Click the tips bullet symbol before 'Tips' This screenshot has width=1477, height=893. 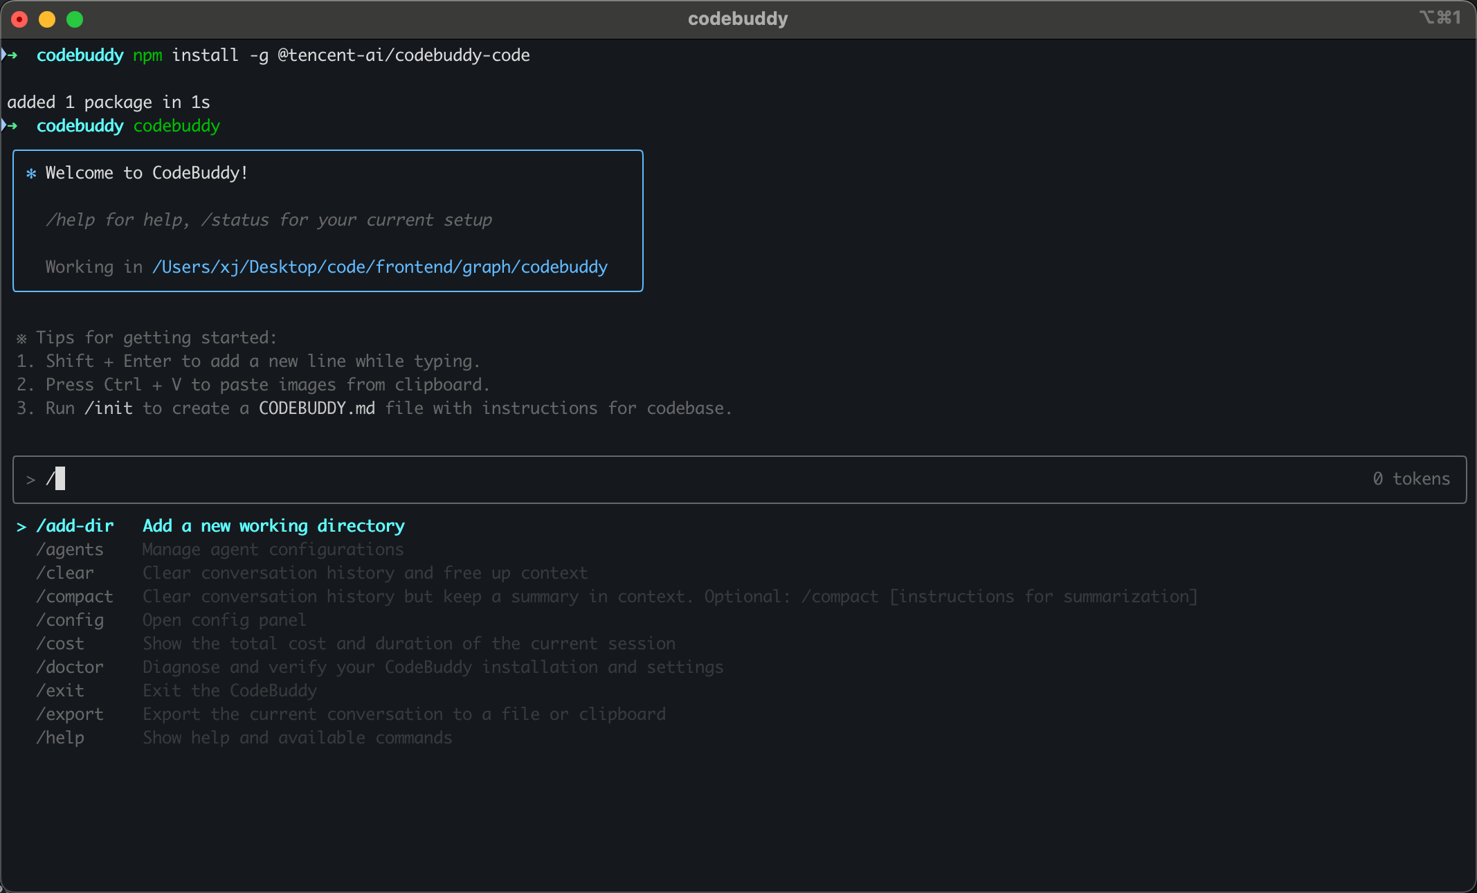pyautogui.click(x=21, y=339)
